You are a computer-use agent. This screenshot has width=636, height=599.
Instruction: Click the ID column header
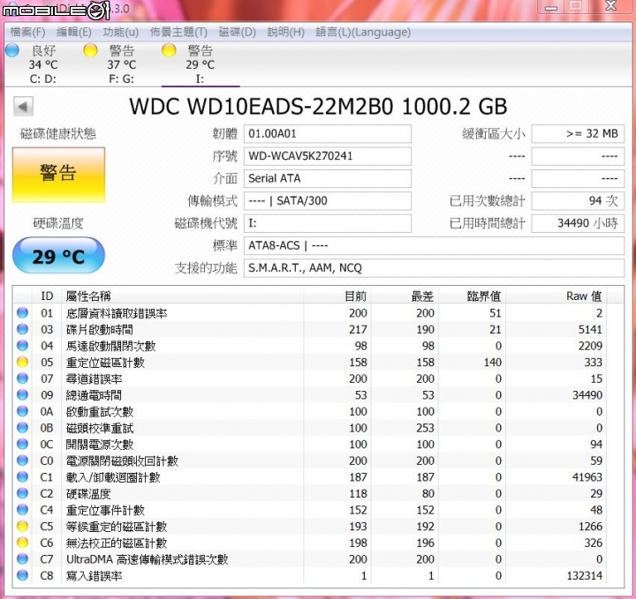click(47, 296)
